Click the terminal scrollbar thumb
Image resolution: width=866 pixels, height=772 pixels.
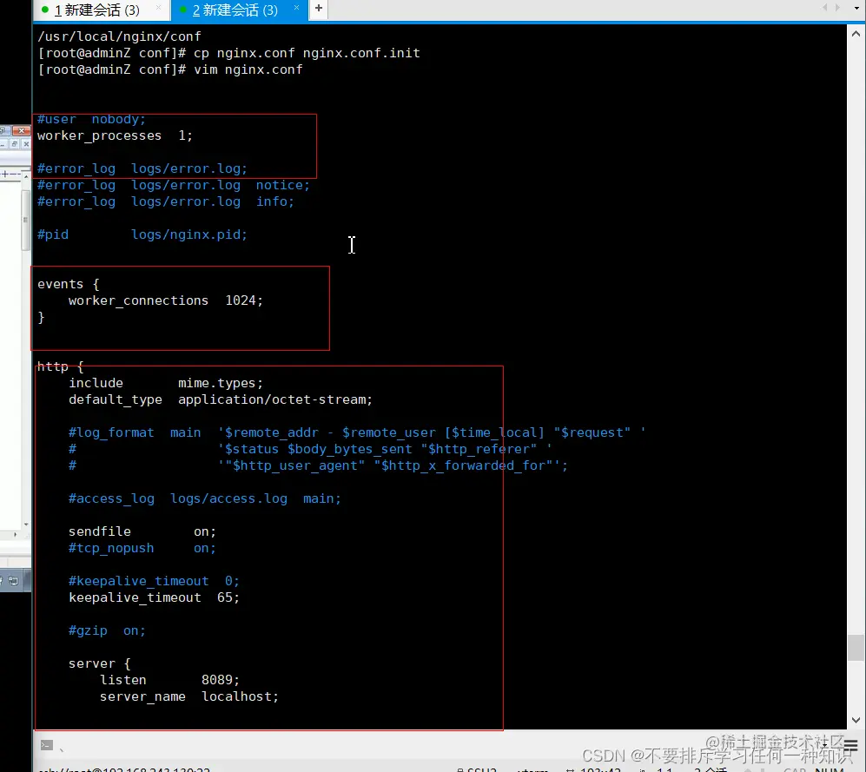tap(856, 648)
